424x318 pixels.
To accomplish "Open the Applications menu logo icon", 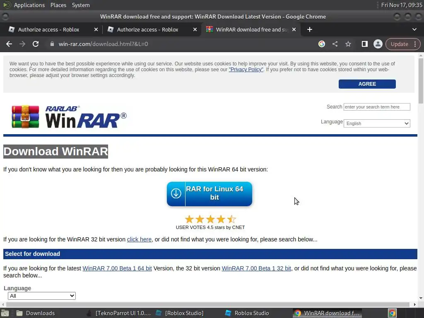I will pyautogui.click(x=7, y=5).
